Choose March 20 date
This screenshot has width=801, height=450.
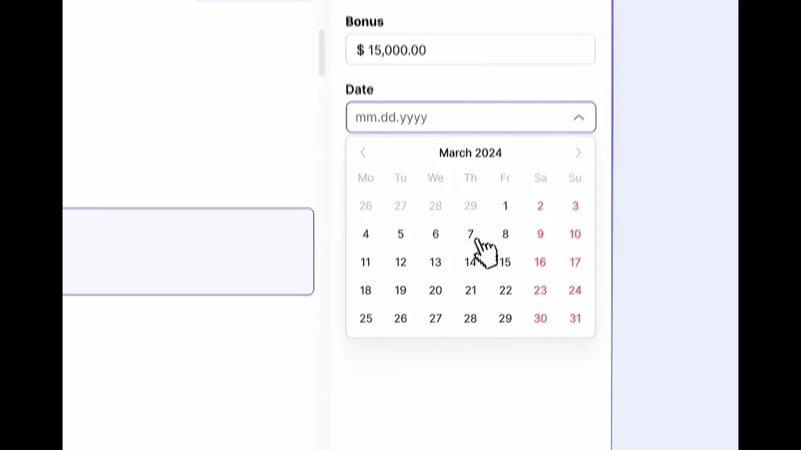[436, 290]
